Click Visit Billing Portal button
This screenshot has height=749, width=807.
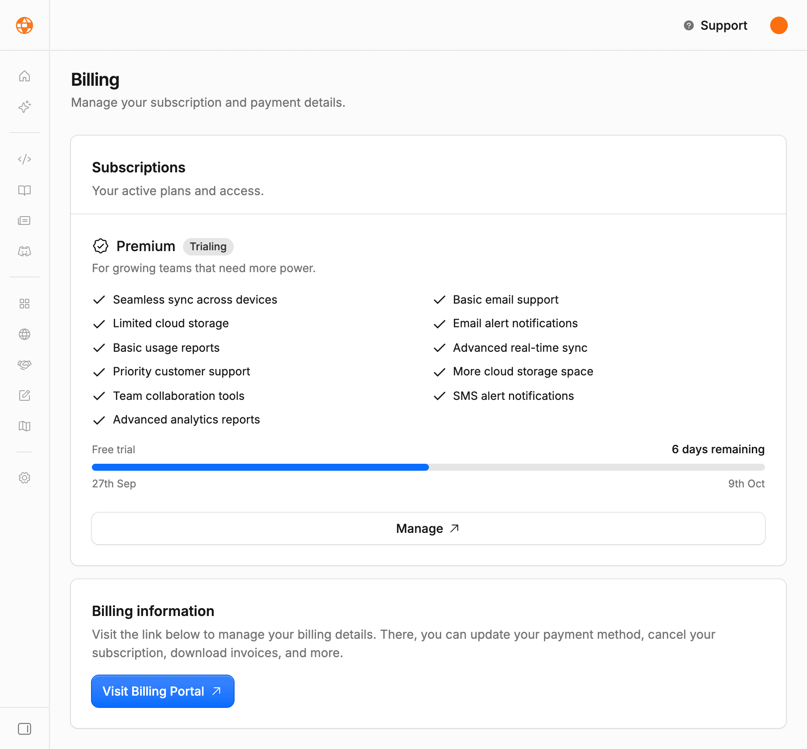click(163, 691)
